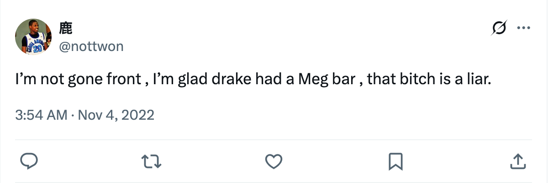Bookmark this tweet
Screen dimensions: 548x183
coord(395,161)
